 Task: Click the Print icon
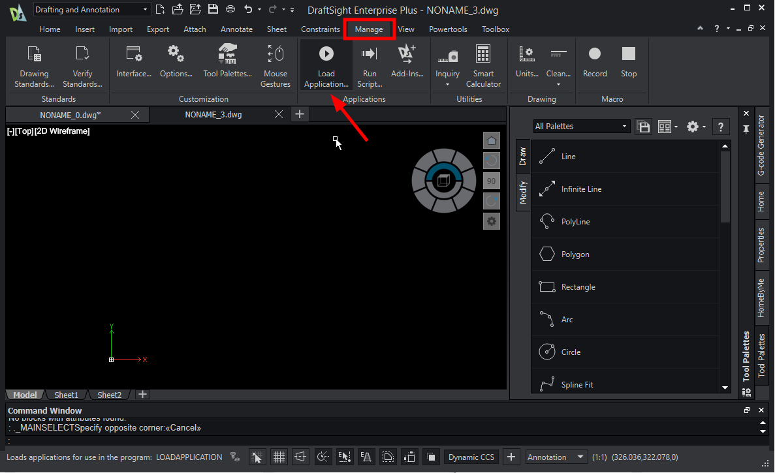click(x=230, y=9)
